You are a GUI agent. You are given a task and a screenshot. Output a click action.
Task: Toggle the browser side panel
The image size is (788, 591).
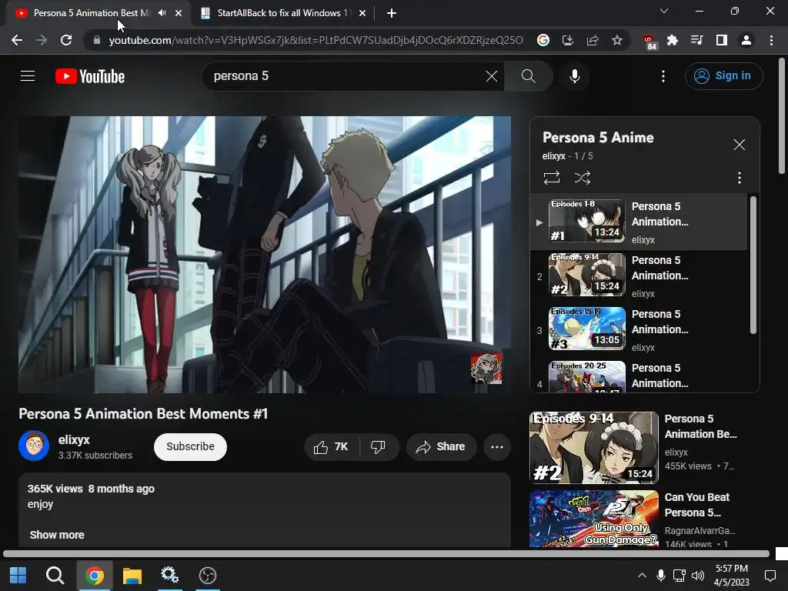(721, 40)
